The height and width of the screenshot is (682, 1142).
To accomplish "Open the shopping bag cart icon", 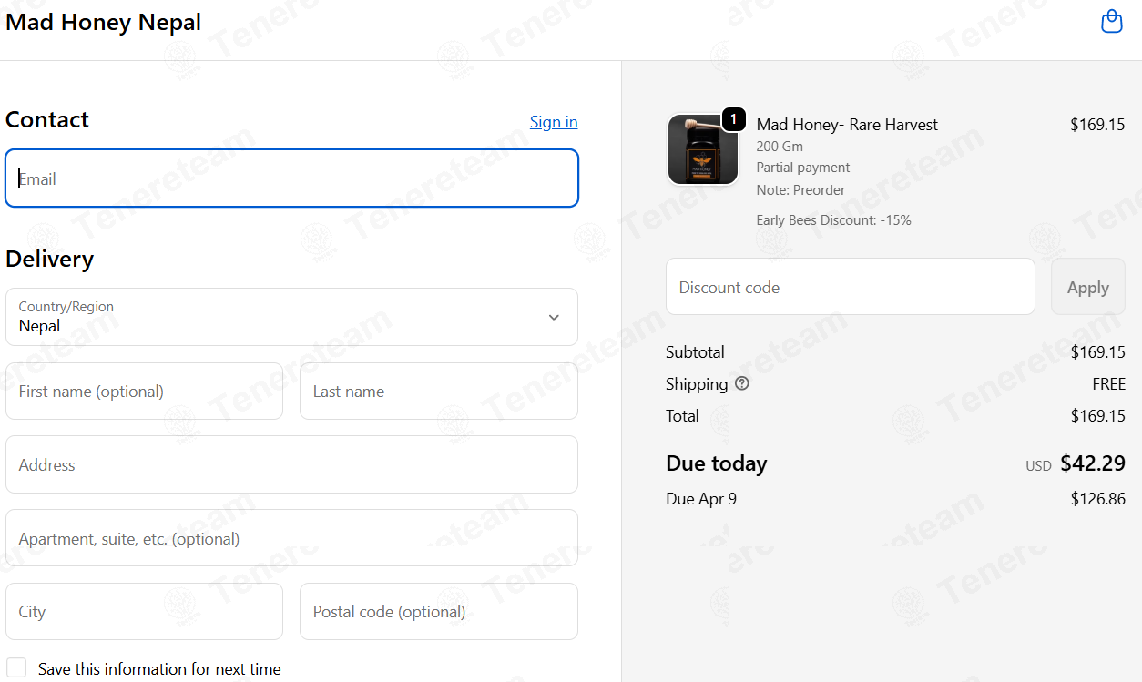I will pyautogui.click(x=1111, y=21).
